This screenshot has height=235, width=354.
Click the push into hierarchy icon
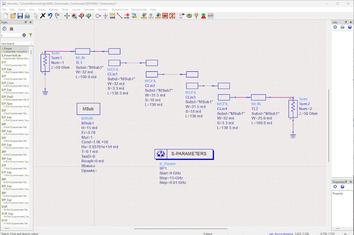[158, 16]
